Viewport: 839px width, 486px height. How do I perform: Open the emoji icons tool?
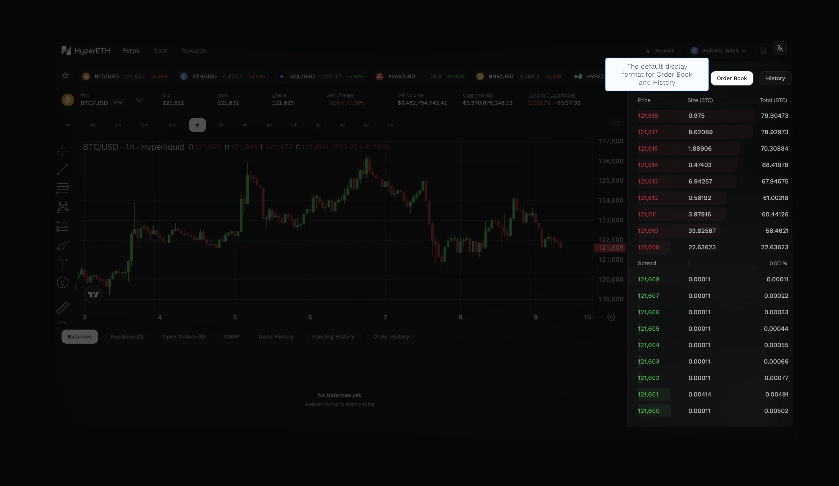[x=63, y=283]
